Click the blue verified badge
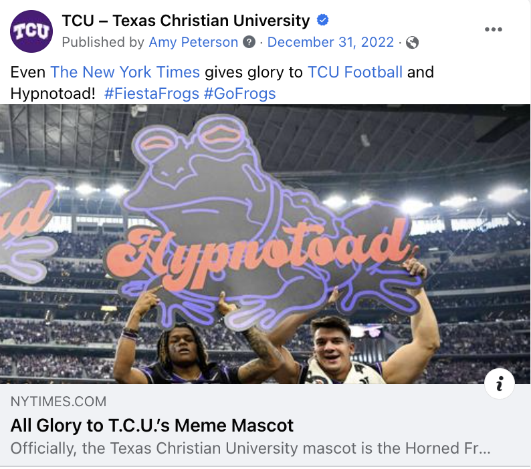Image resolution: width=531 pixels, height=469 pixels. pos(323,21)
